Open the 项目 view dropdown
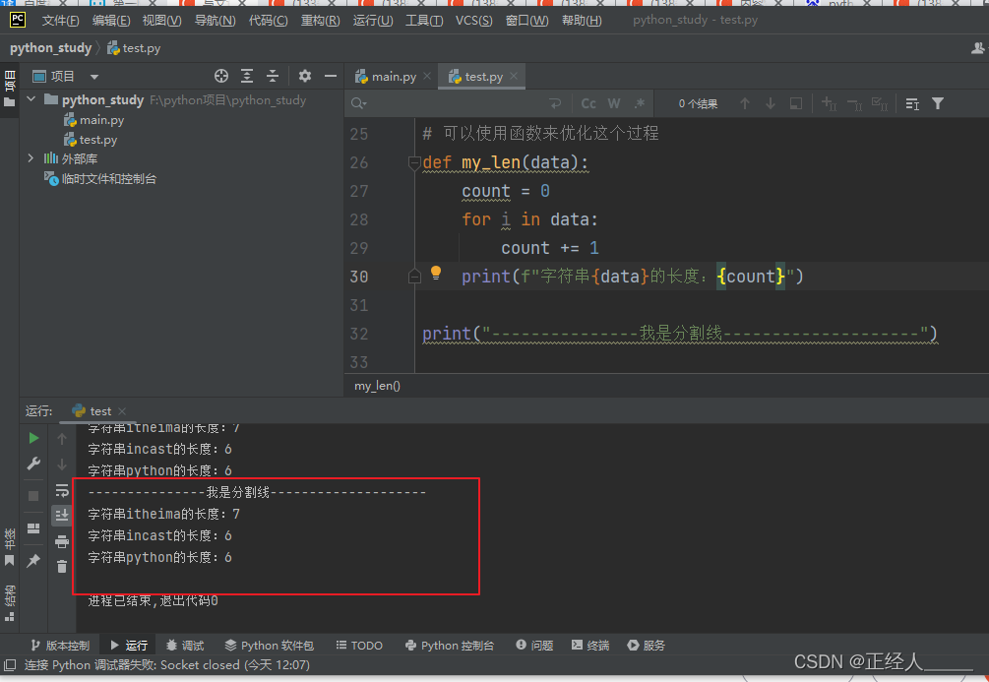 coord(93,76)
